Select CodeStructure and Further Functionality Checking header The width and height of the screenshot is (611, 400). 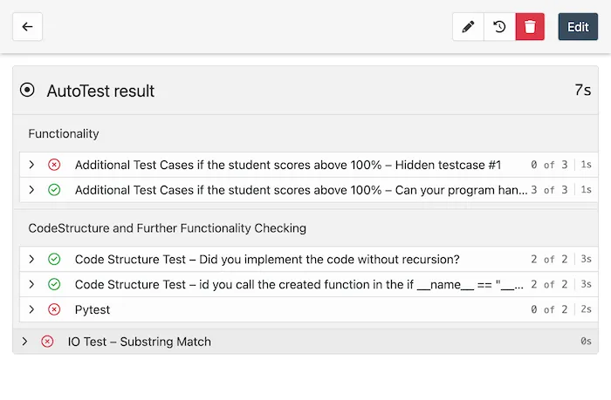pos(167,228)
